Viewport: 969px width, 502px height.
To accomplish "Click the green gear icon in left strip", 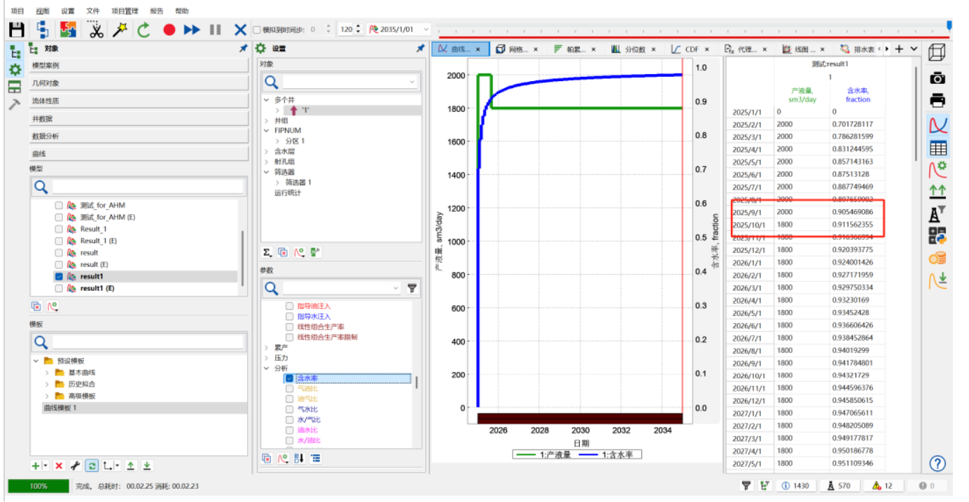I will pyautogui.click(x=14, y=69).
